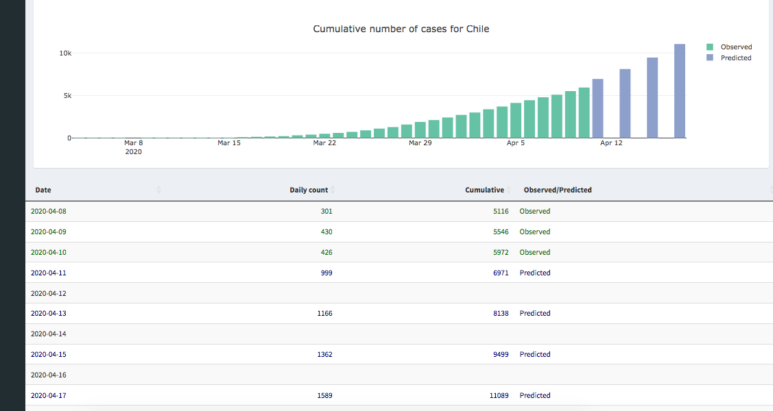The height and width of the screenshot is (411, 773).
Task: Click the Observed/Predicted column header
Action: click(558, 190)
